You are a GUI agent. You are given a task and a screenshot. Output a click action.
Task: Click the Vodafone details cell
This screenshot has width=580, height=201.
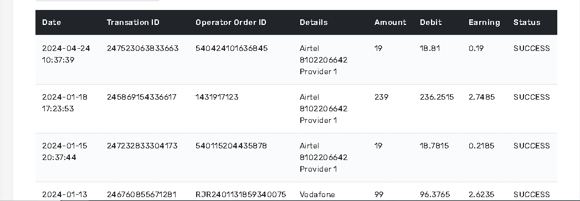click(317, 195)
